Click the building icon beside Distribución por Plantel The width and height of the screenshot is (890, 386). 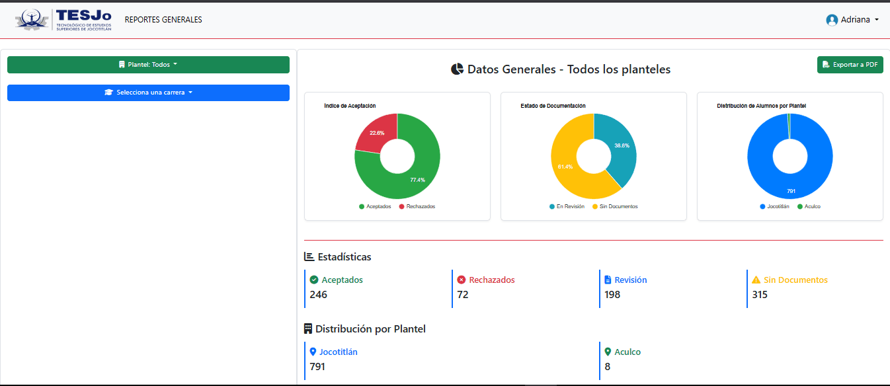307,328
